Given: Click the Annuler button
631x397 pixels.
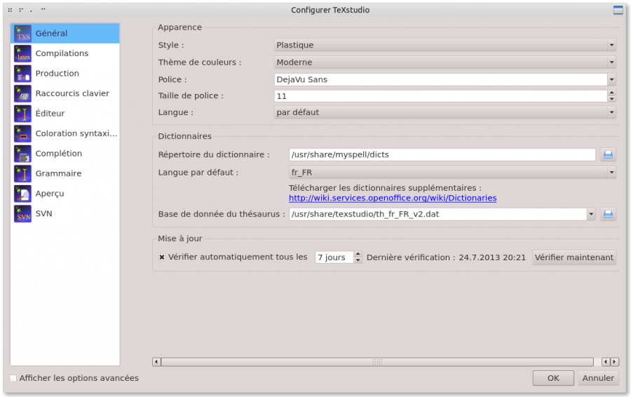Looking at the screenshot, I should 598,379.
